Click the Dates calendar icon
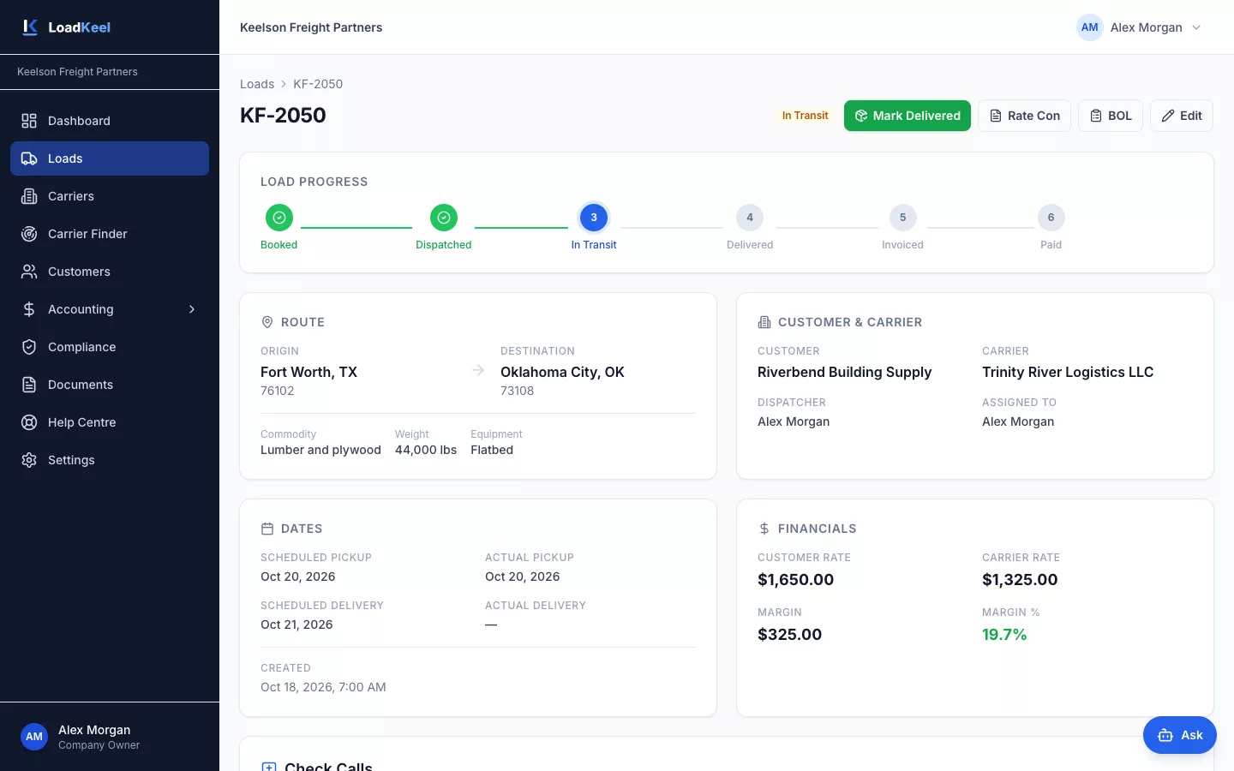 (x=267, y=529)
